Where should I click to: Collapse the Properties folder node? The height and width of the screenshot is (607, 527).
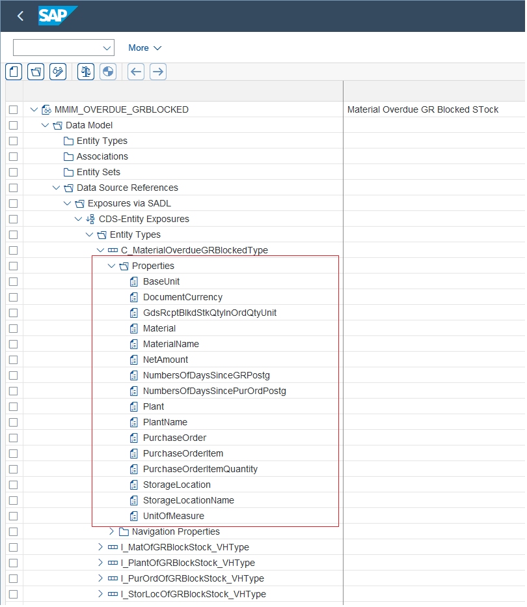coord(111,266)
